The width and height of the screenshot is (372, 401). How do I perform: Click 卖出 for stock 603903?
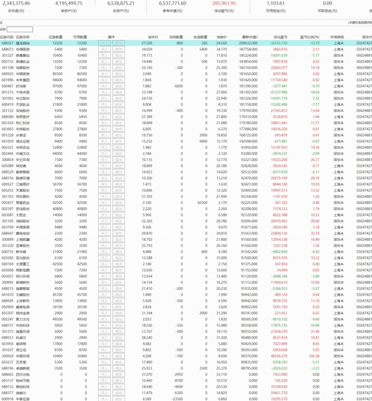[119, 129]
